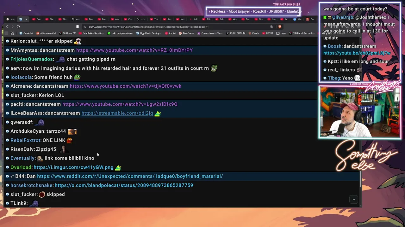Viewport: 405px width, 227px height.
Task: Open kick.com/popout bookmark
Action: 120,33
